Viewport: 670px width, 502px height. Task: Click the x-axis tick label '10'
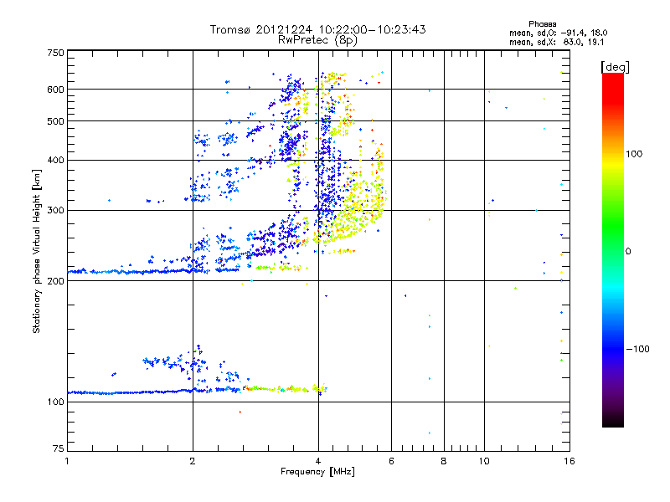click(x=484, y=461)
